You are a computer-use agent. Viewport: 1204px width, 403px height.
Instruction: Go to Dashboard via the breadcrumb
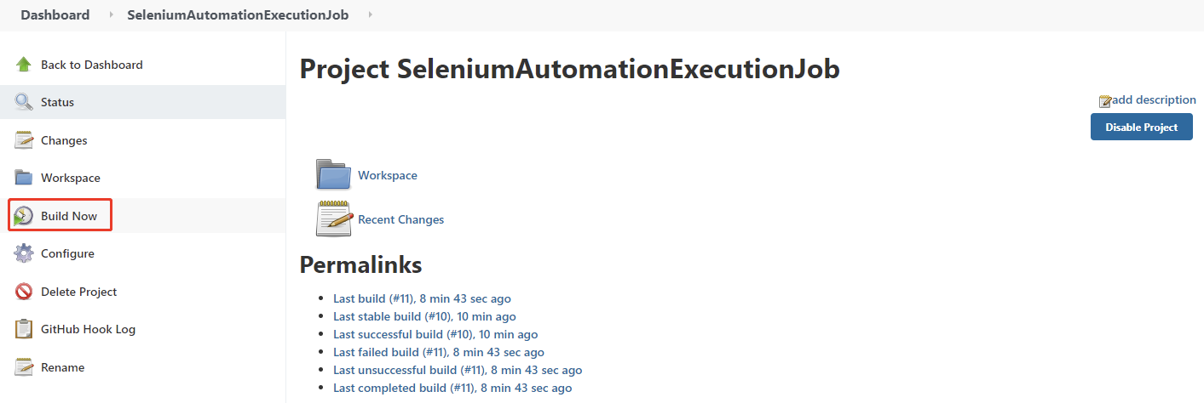(55, 15)
